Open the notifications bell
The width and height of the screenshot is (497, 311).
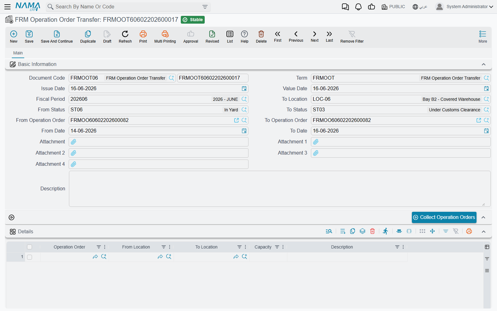tap(358, 7)
